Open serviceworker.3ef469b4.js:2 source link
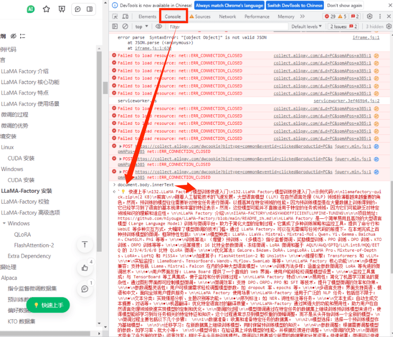The width and height of the screenshot is (393, 337). (346, 101)
